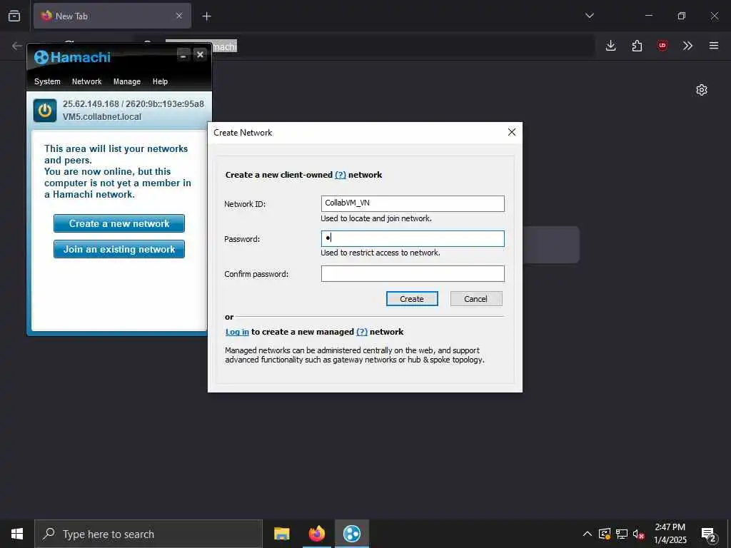Open the Hamachi Help menu

160,81
